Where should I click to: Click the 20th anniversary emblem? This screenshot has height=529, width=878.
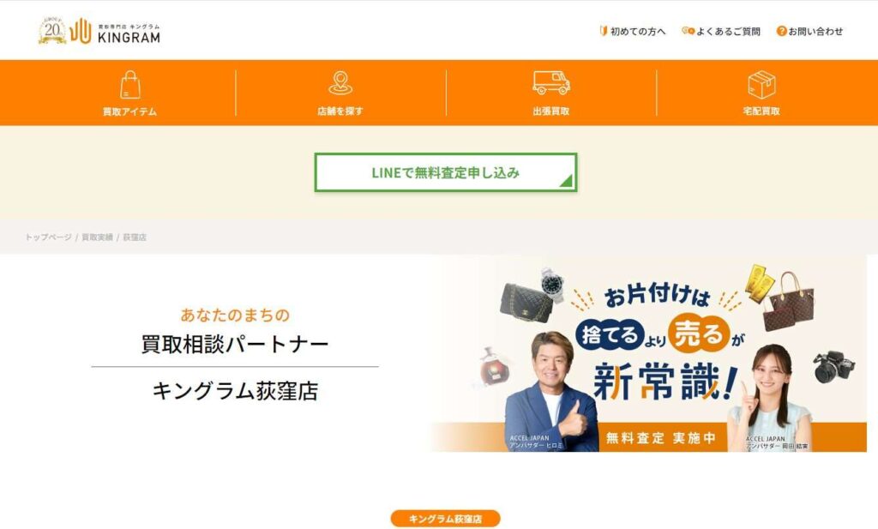tap(52, 30)
